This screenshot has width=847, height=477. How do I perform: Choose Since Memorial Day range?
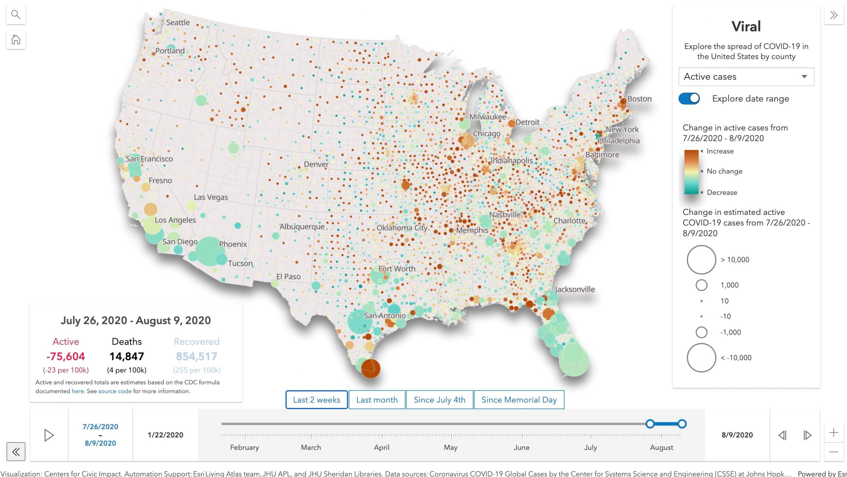519,400
